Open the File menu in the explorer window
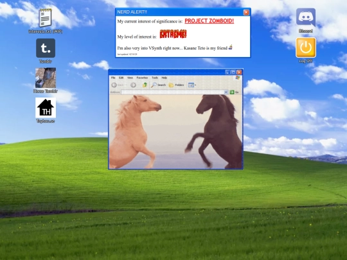 (113, 78)
